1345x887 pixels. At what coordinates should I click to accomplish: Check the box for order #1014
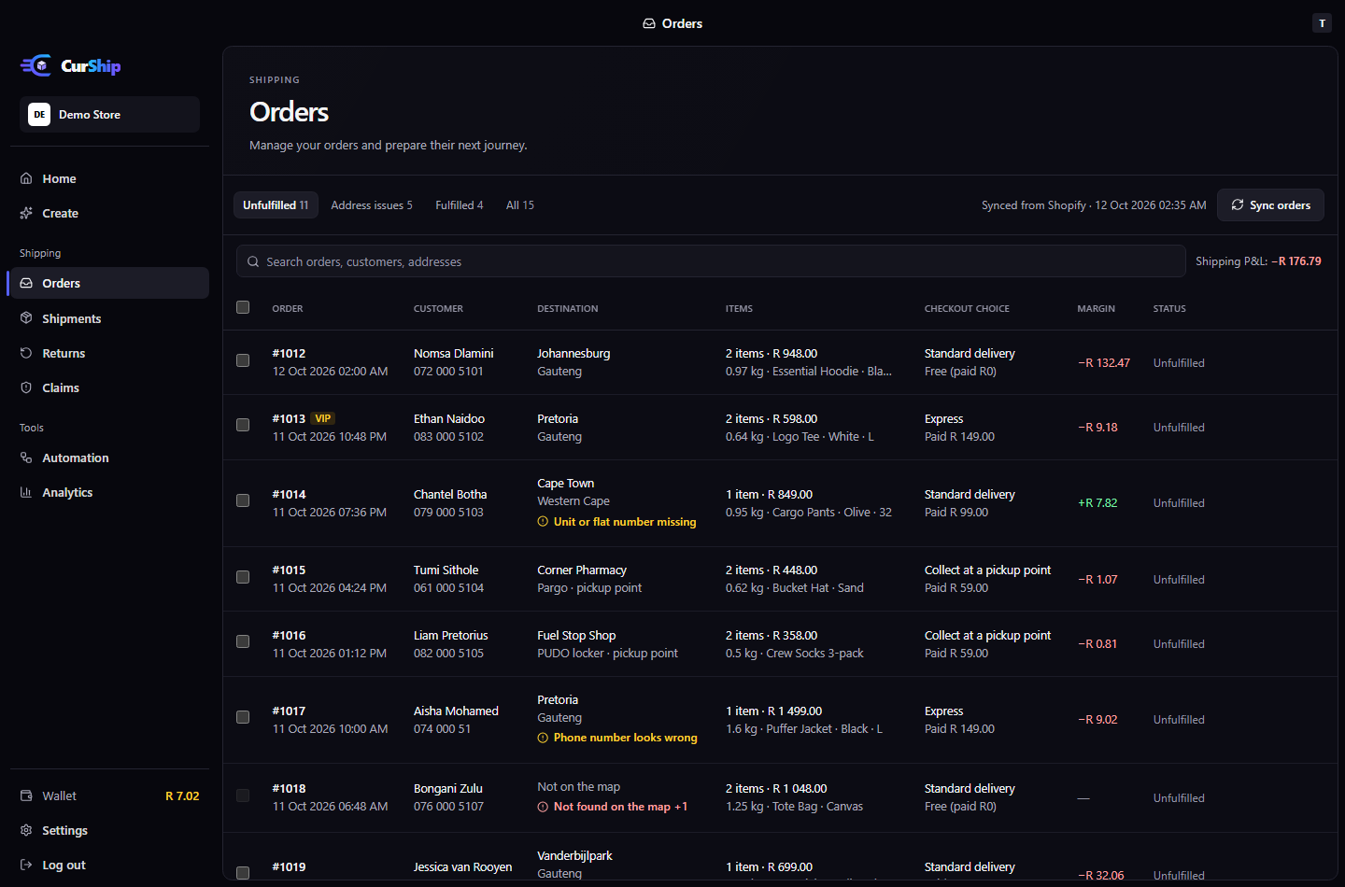point(243,500)
